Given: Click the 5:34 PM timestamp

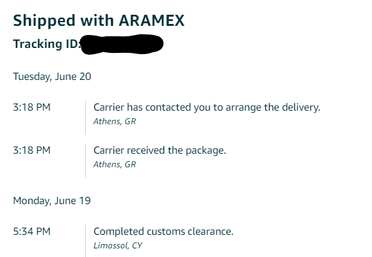Looking at the screenshot, I should [x=32, y=231].
